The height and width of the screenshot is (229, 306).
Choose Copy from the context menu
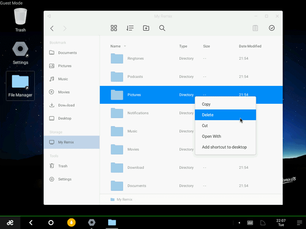pos(225,104)
